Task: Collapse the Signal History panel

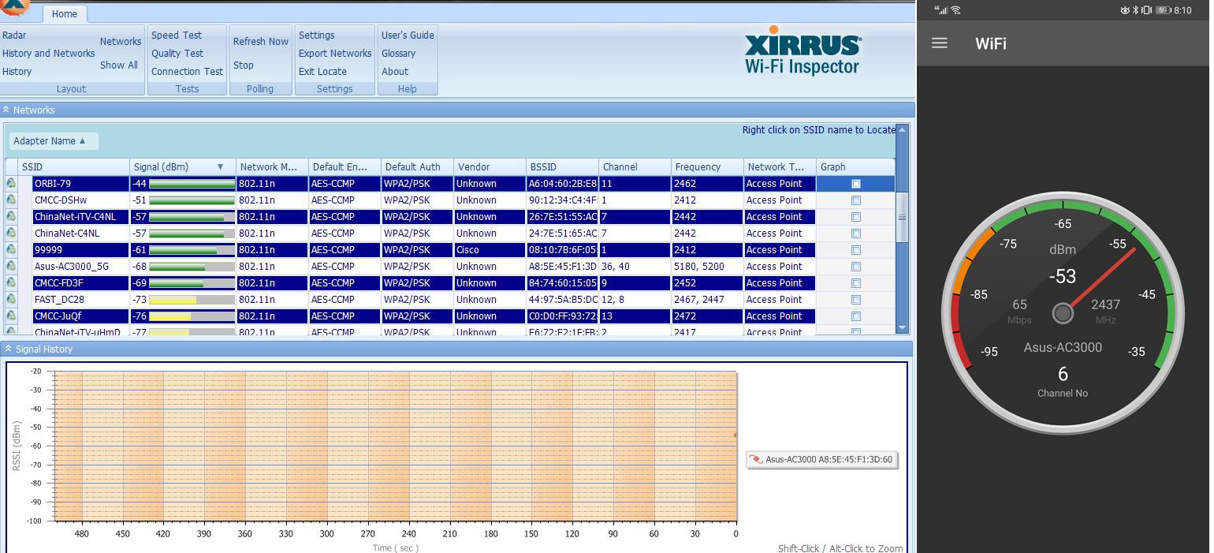Action: 8,349
